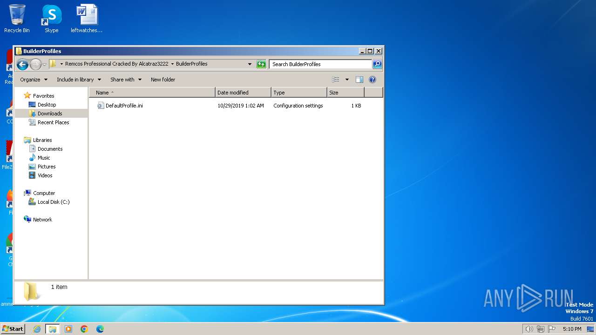
Task: Launch Internet Explorer from taskbar
Action: pyautogui.click(x=37, y=329)
